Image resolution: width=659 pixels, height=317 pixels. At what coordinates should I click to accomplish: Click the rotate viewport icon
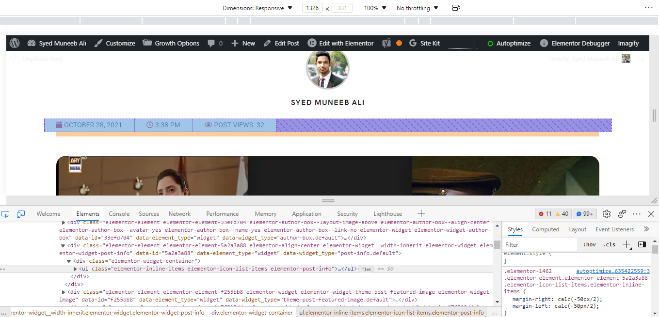(455, 8)
